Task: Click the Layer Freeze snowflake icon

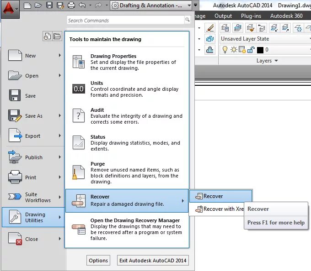Action: 298,28
